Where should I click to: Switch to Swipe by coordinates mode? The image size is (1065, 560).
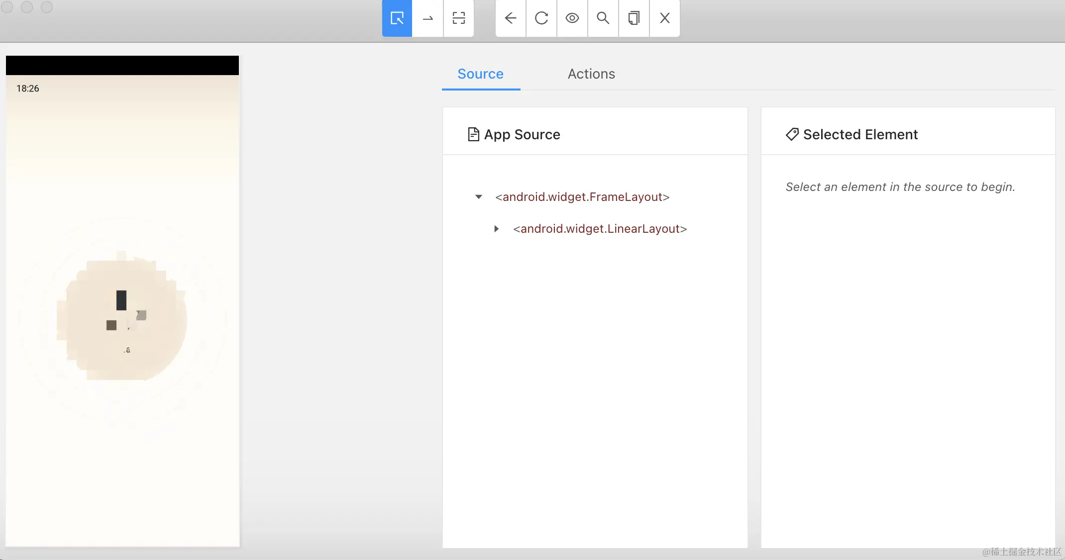[x=427, y=18]
